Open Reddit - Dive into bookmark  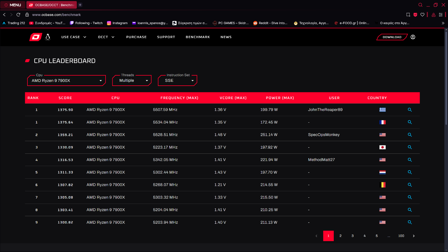pos(270,23)
